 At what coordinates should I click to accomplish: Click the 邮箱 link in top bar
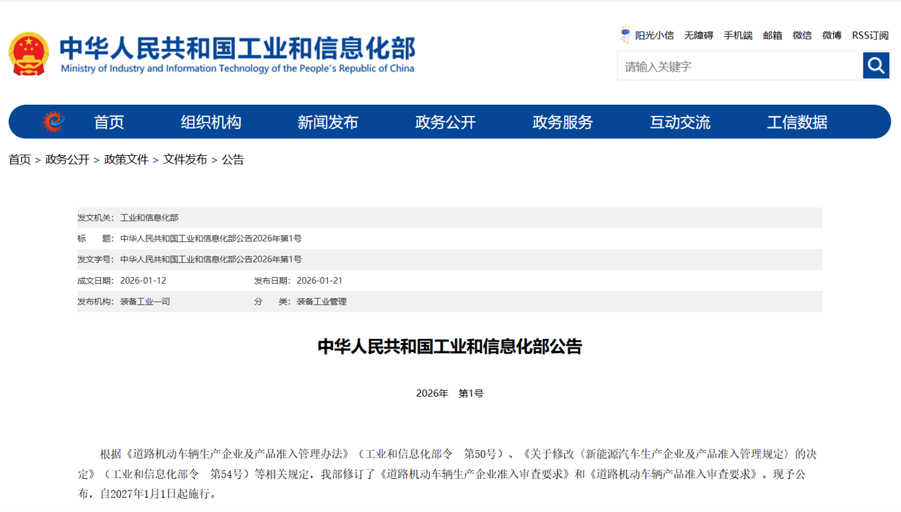click(x=772, y=36)
